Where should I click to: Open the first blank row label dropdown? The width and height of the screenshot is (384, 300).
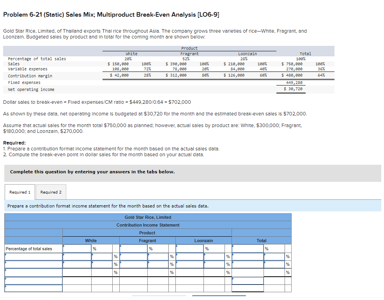click(33, 256)
